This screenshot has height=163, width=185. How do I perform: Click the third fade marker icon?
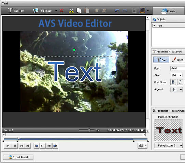[49, 146]
